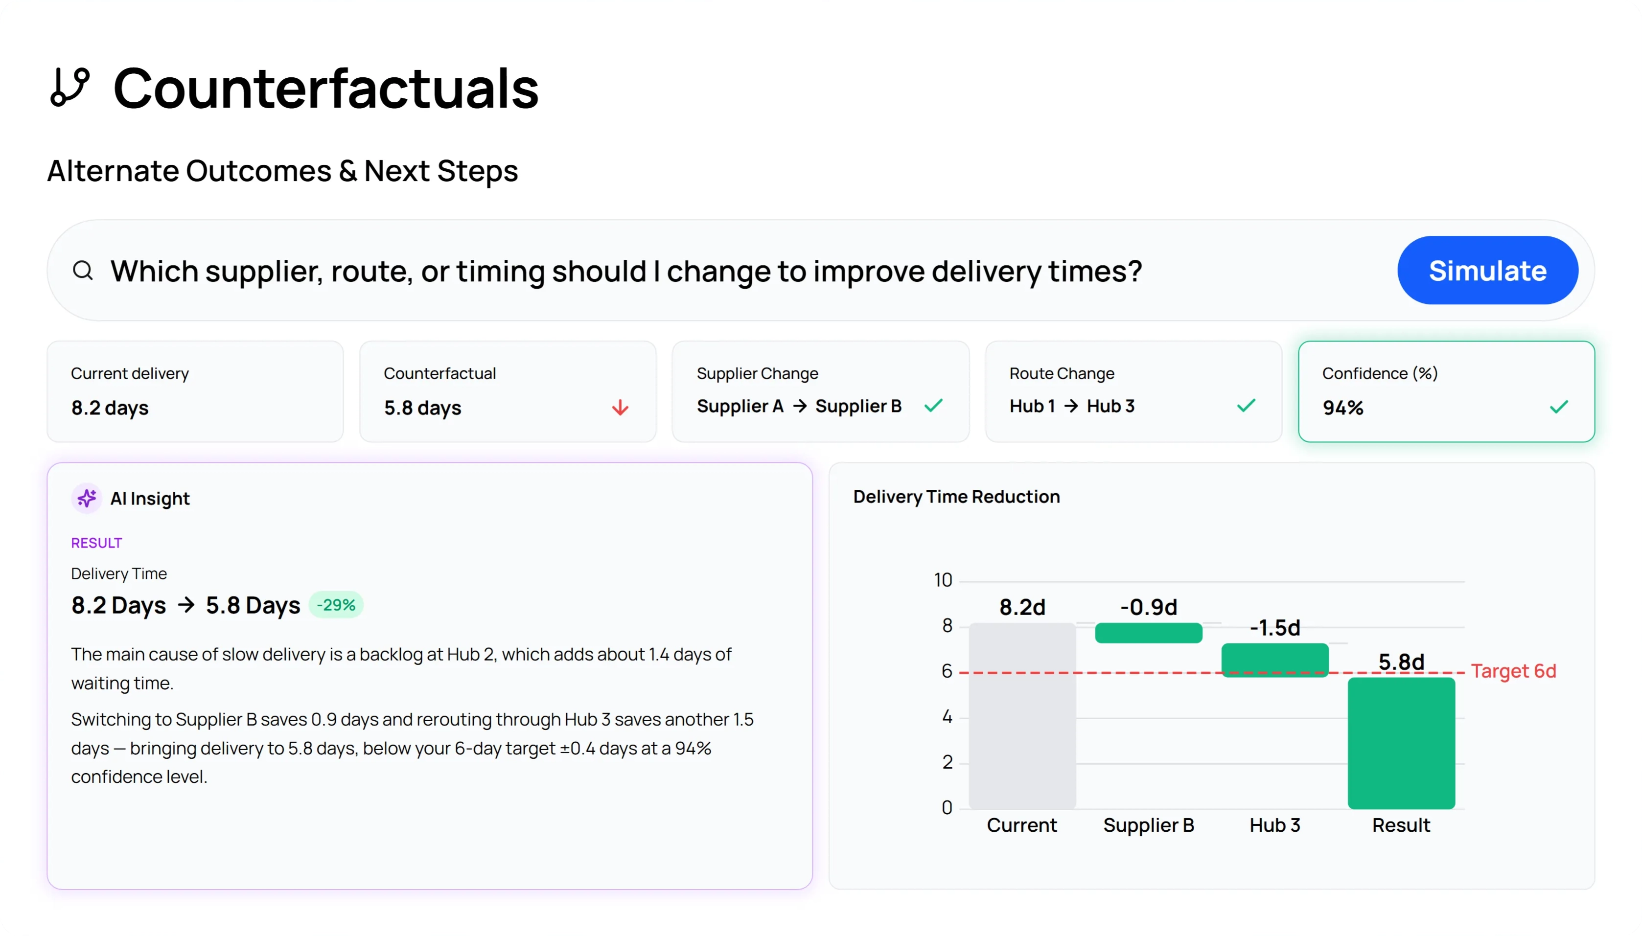Image resolution: width=1642 pixels, height=936 pixels.
Task: Click the -29% reduction badge
Action: (x=336, y=605)
